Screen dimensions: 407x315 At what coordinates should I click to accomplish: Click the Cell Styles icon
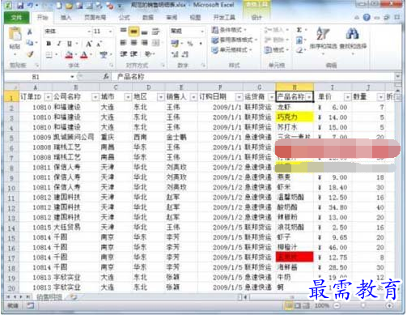click(x=215, y=50)
